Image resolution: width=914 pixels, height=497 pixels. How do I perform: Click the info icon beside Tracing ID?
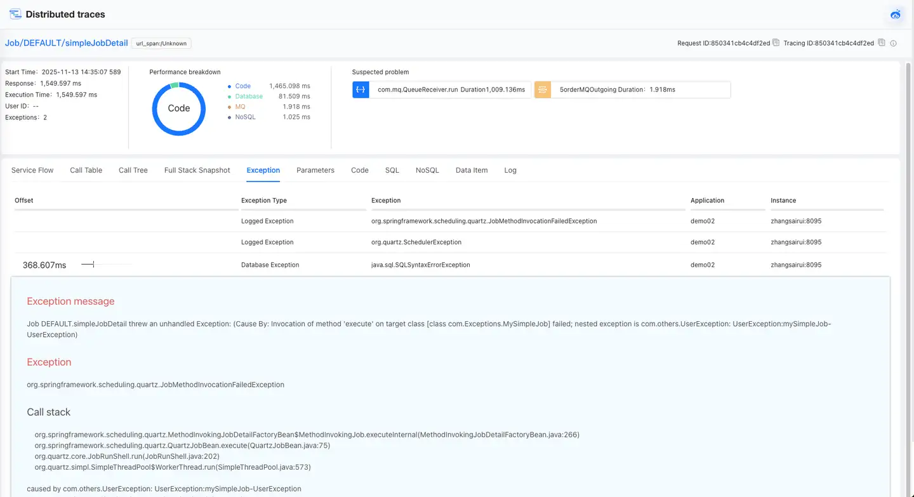coord(893,43)
